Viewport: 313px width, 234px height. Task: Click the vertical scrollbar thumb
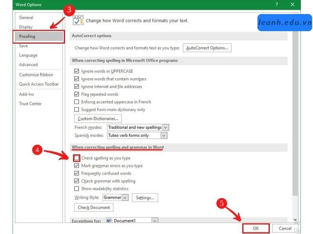[295, 113]
